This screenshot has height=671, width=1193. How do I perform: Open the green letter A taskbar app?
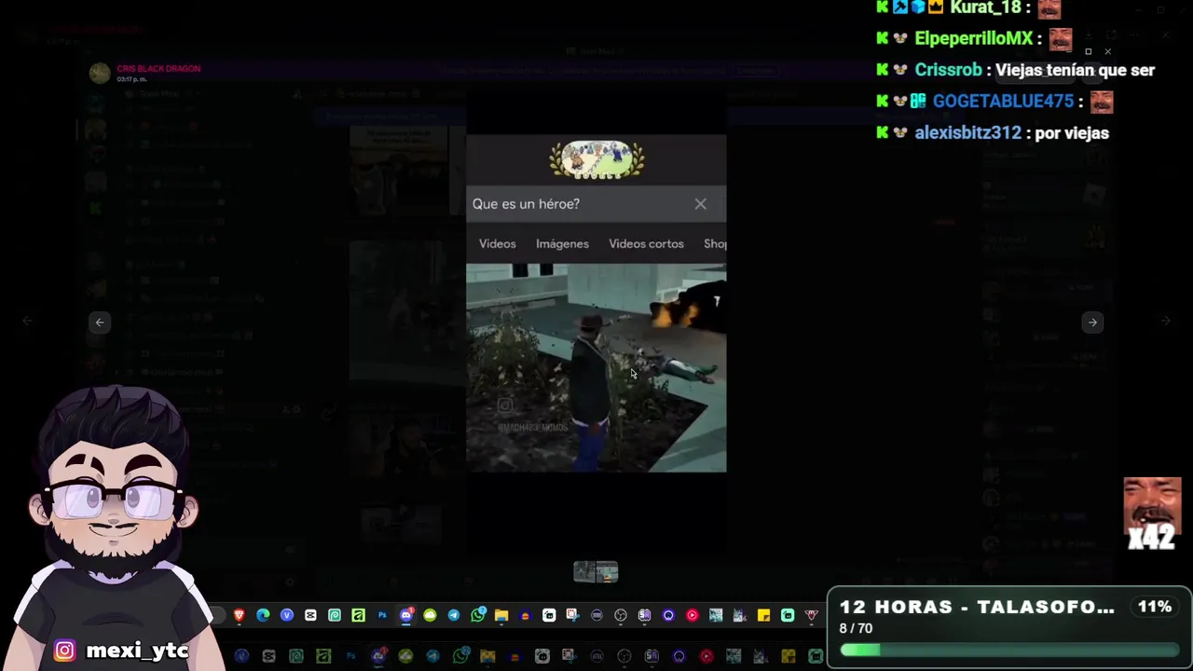tap(358, 615)
